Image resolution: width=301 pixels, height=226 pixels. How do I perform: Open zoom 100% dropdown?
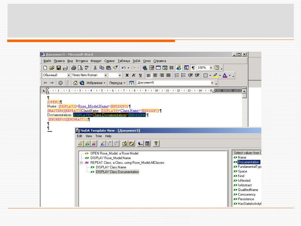[211, 68]
